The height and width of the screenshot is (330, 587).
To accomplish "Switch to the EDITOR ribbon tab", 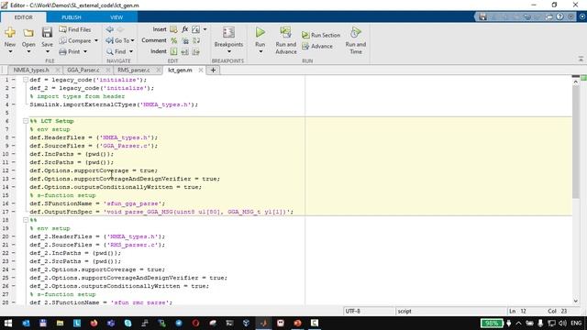I will pos(23,17).
